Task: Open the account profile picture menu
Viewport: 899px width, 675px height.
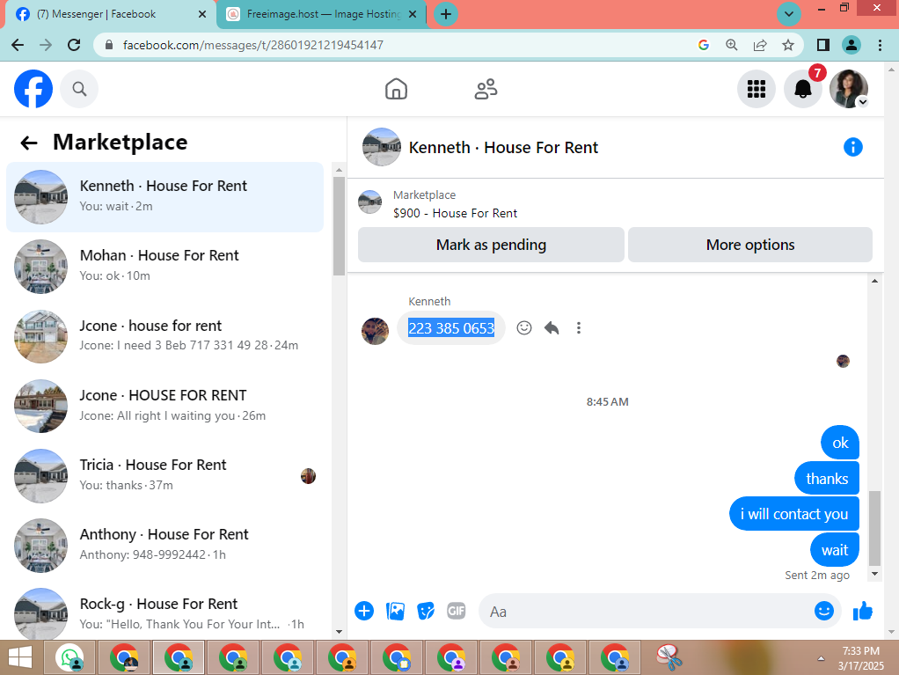Action: click(x=849, y=89)
